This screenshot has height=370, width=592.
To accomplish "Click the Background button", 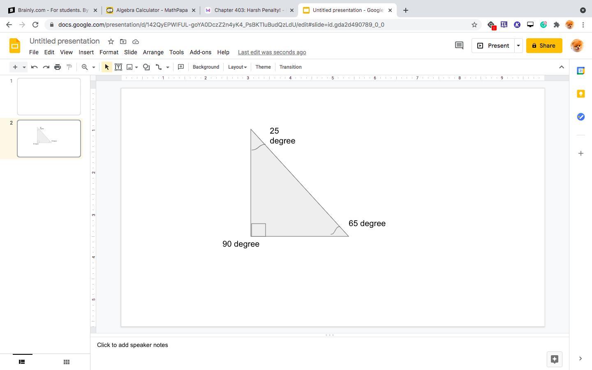I will [x=206, y=67].
